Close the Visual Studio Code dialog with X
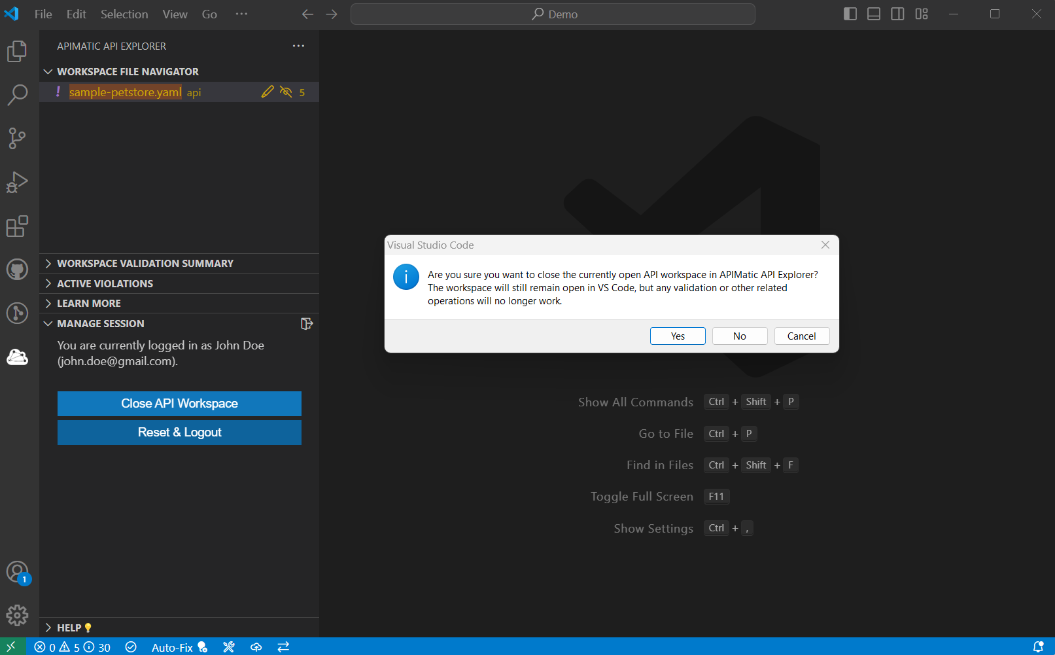The width and height of the screenshot is (1055, 655). tap(825, 245)
